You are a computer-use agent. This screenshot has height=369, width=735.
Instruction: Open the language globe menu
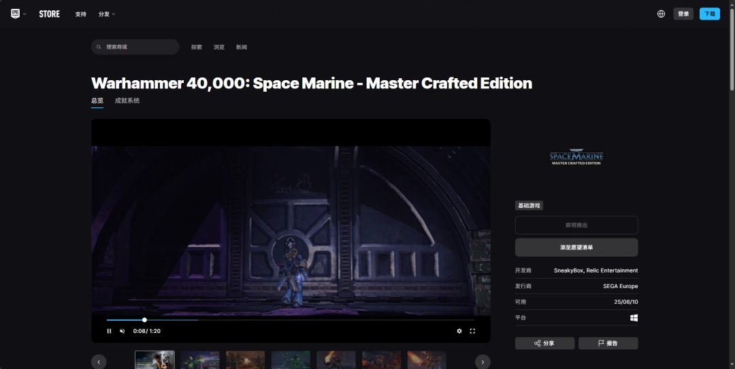pos(661,14)
